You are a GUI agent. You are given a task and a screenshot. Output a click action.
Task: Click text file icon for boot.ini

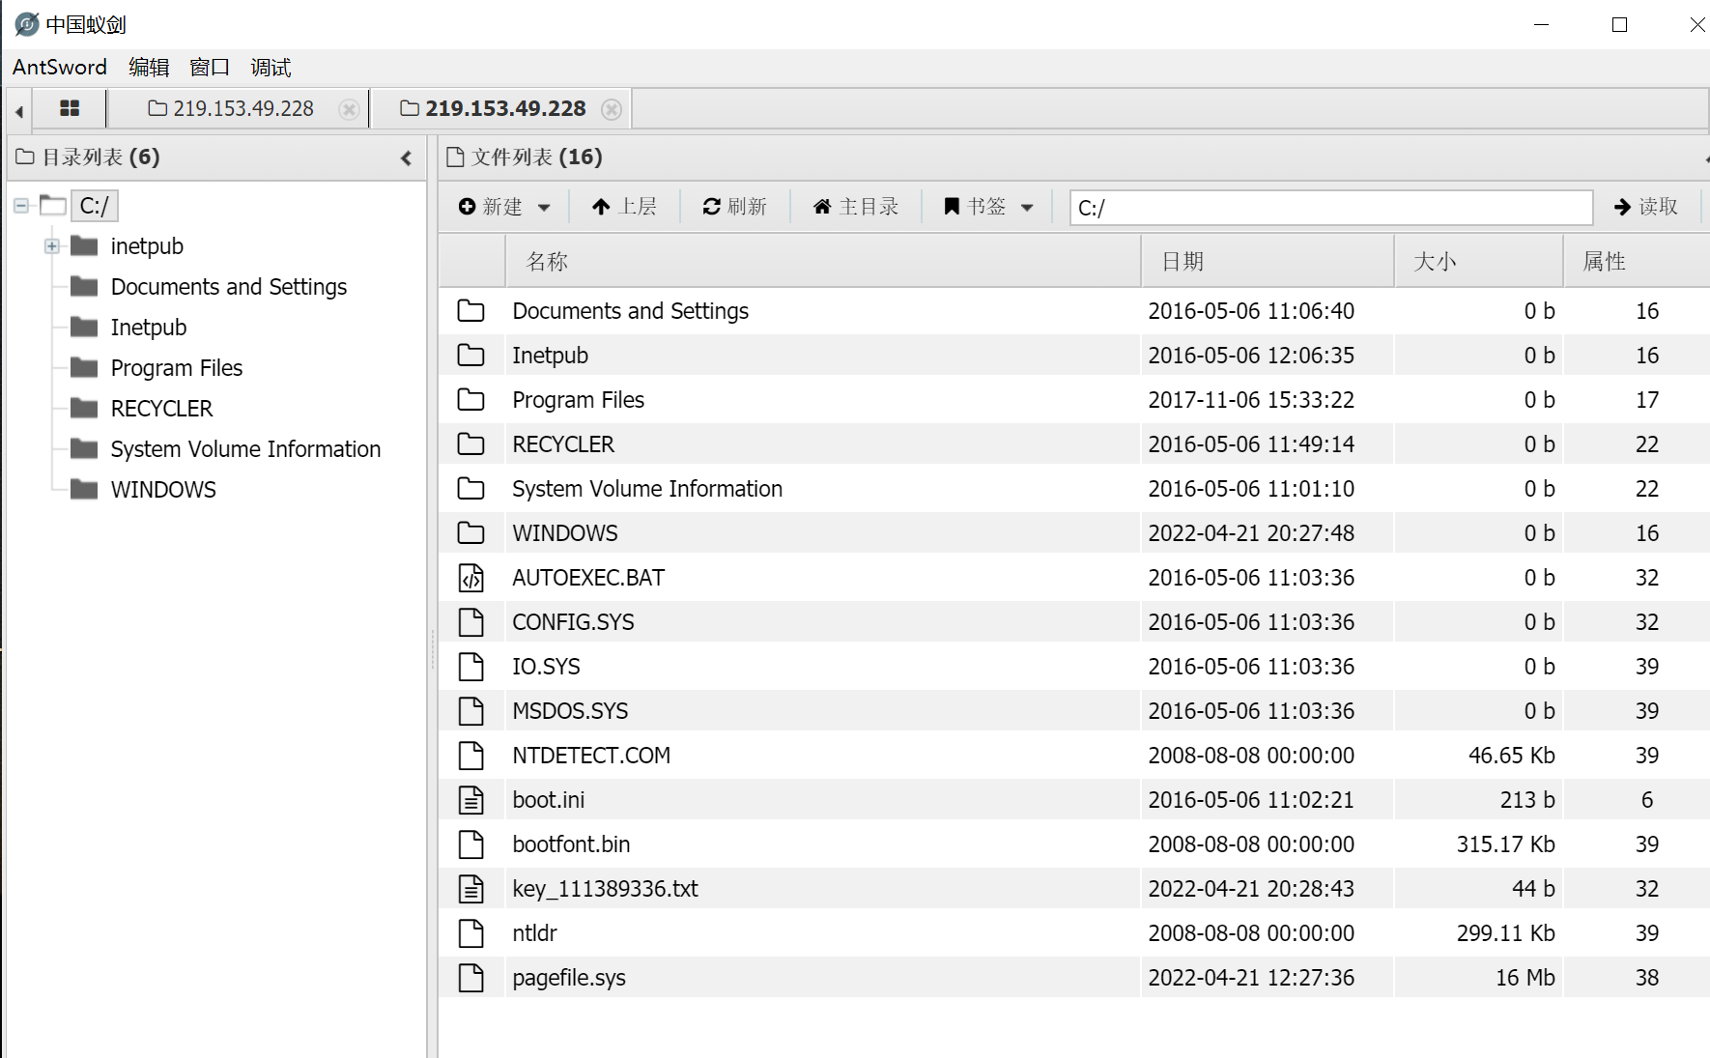click(471, 800)
